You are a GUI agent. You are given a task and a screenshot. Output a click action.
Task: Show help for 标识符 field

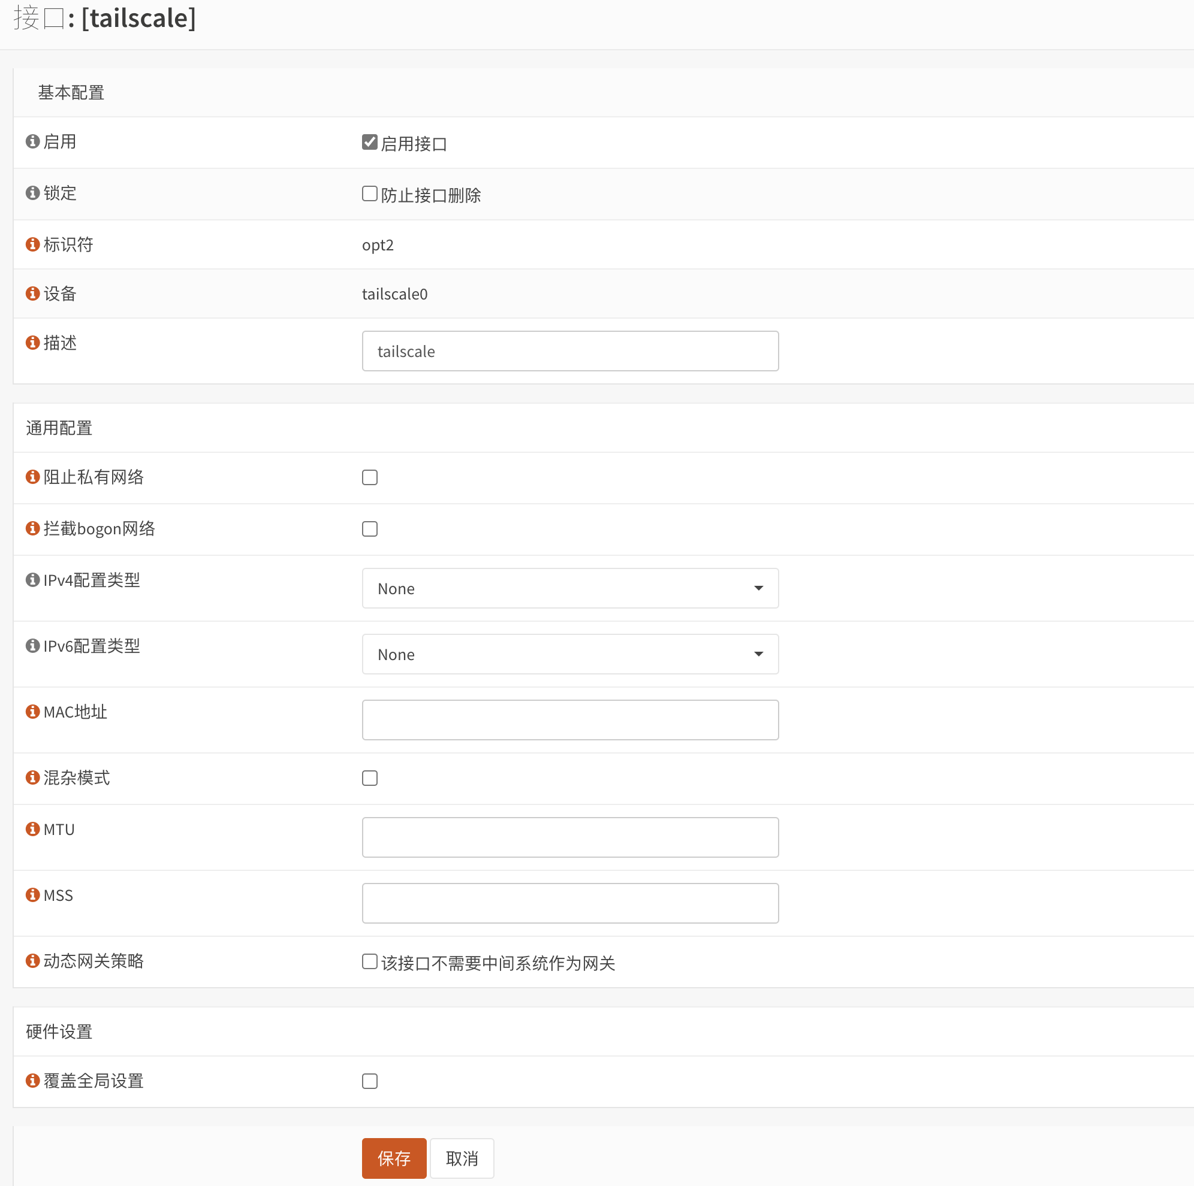coord(33,244)
